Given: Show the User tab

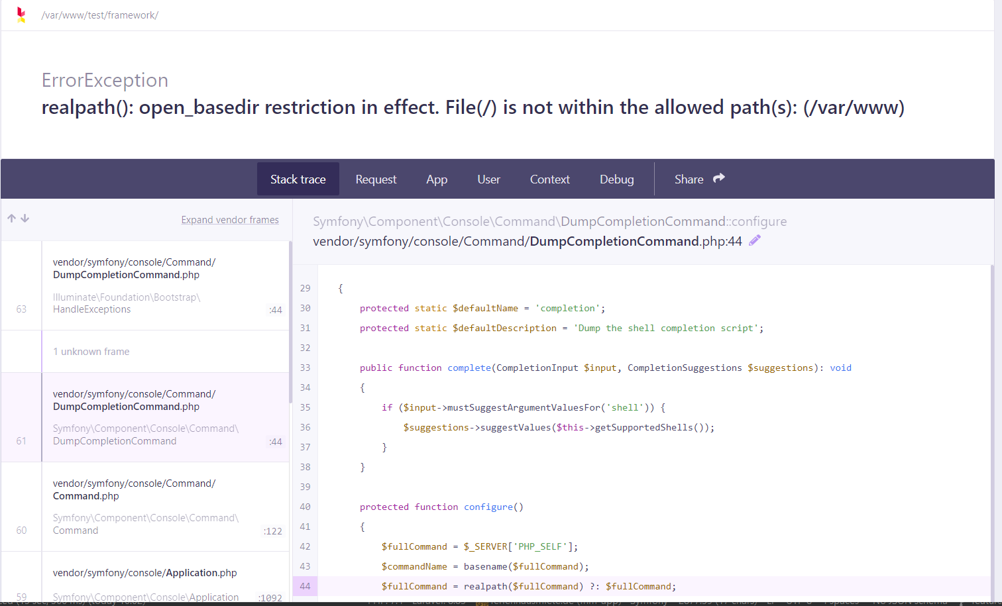Looking at the screenshot, I should (488, 179).
